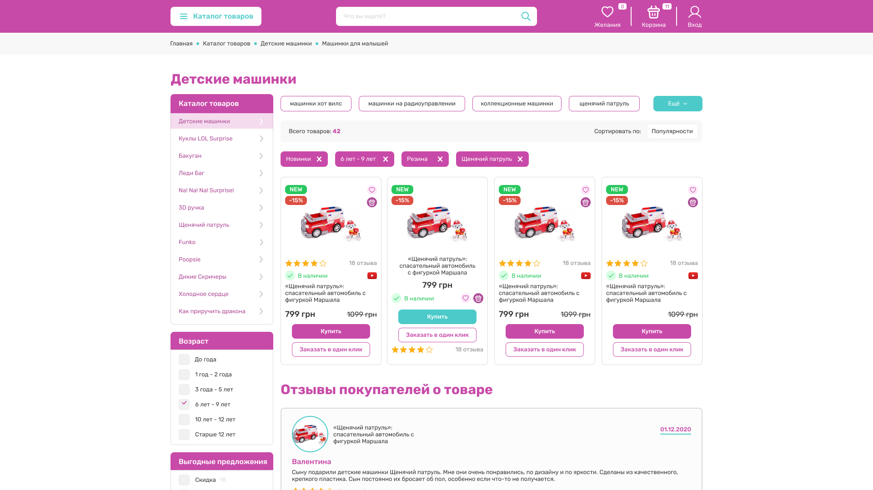Remove the Резина filter tag
The width and height of the screenshot is (873, 490).
(x=440, y=159)
